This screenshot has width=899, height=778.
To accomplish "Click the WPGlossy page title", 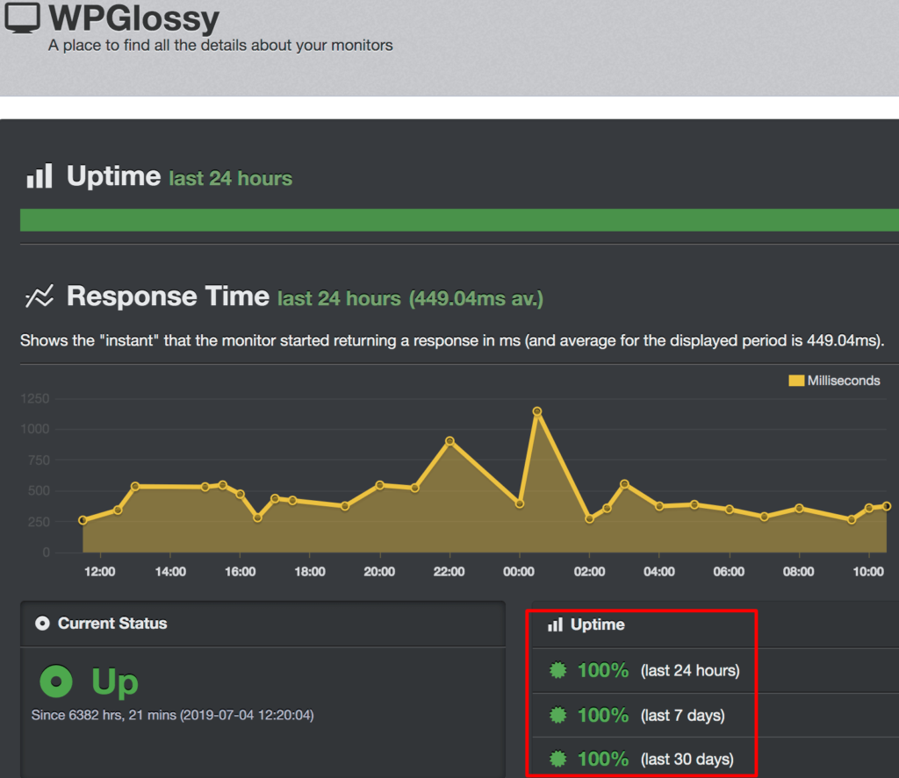I will pyautogui.click(x=133, y=18).
